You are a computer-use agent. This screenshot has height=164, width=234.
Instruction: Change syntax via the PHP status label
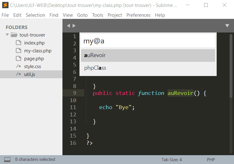[x=211, y=160]
